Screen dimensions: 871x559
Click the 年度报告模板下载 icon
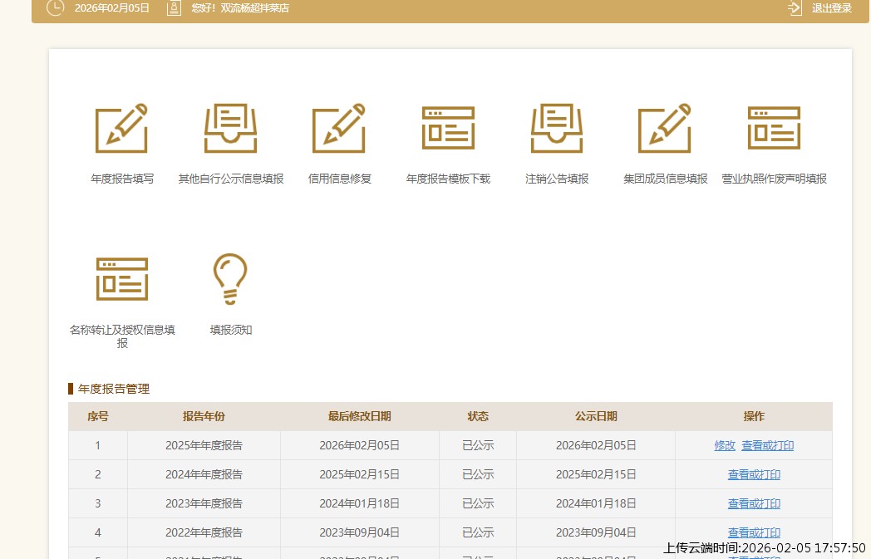click(x=448, y=128)
